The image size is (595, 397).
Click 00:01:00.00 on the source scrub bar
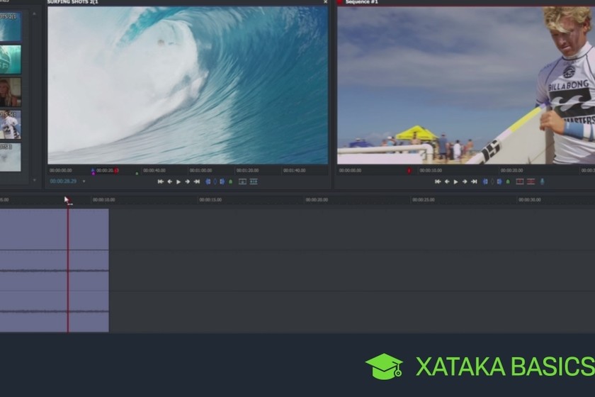(200, 171)
